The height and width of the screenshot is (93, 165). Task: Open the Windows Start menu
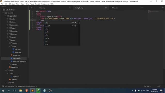pyautogui.click(x=3, y=91)
